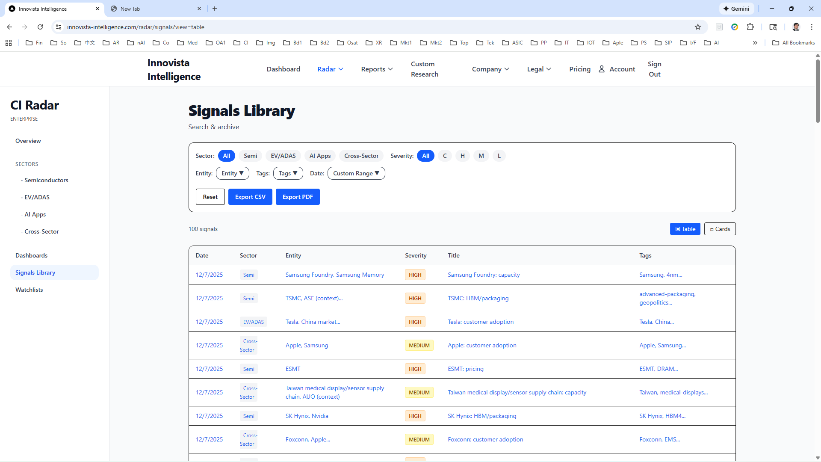
Task: Reload the page with refresh icon
Action: [40, 27]
